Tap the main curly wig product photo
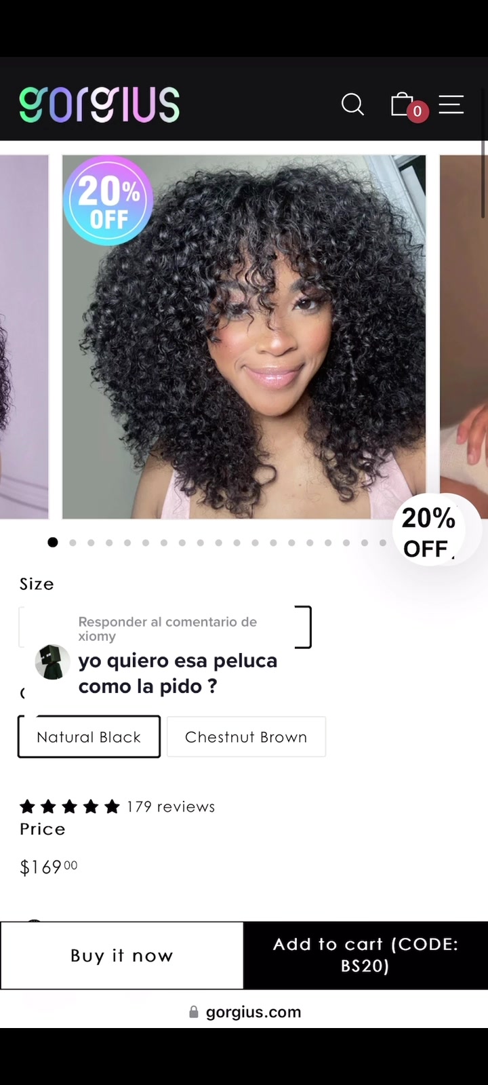 244,337
